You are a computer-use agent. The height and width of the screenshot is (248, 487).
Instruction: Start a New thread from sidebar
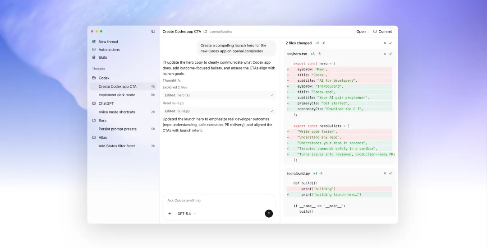108,42
